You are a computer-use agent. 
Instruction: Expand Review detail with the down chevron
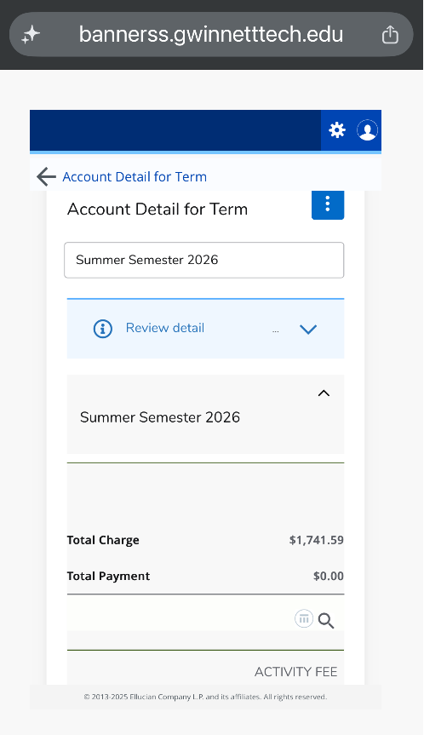pyautogui.click(x=308, y=329)
